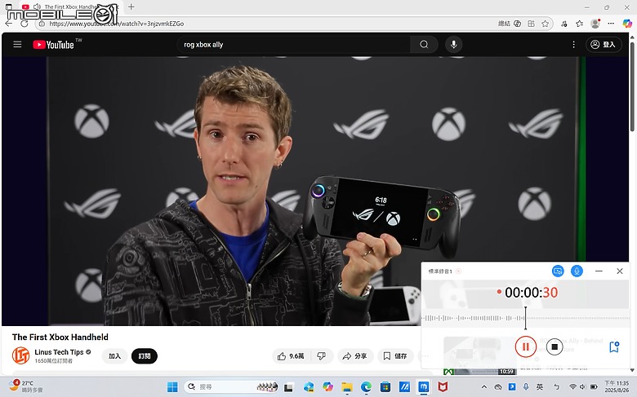Open a new browser tab
This screenshot has width=637, height=397.
(131, 7)
